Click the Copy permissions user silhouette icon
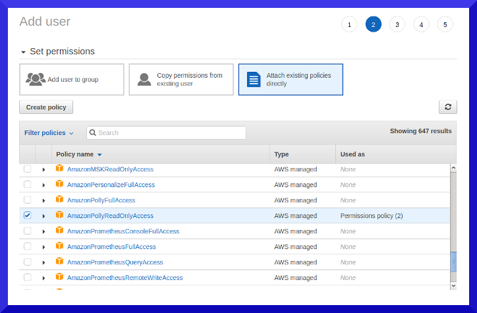Screen dimensions: 477x313 (x=144, y=79)
